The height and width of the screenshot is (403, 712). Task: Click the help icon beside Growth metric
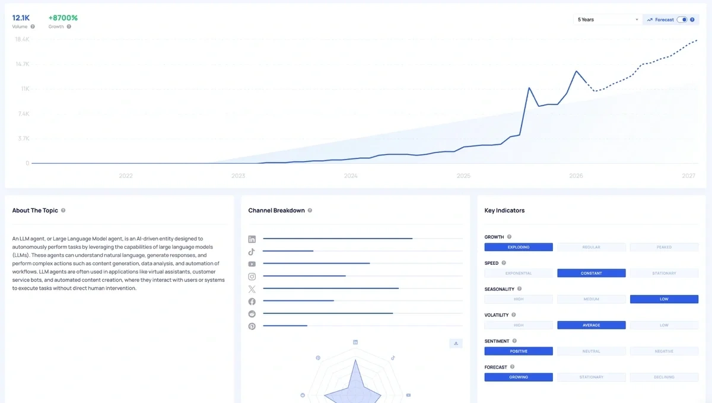(x=69, y=27)
